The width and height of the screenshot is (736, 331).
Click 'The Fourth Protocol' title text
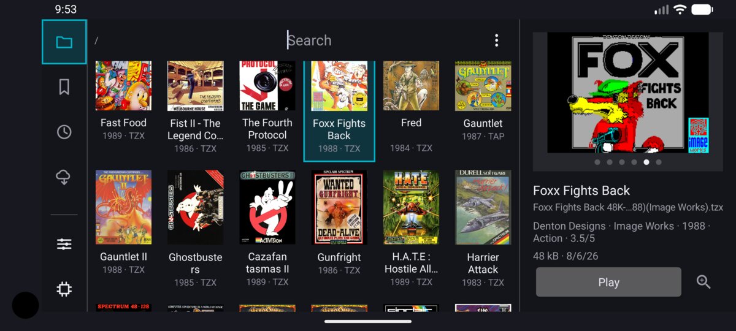click(267, 129)
